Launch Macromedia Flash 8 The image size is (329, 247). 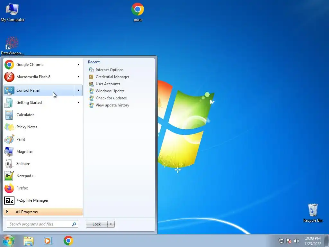point(39,77)
